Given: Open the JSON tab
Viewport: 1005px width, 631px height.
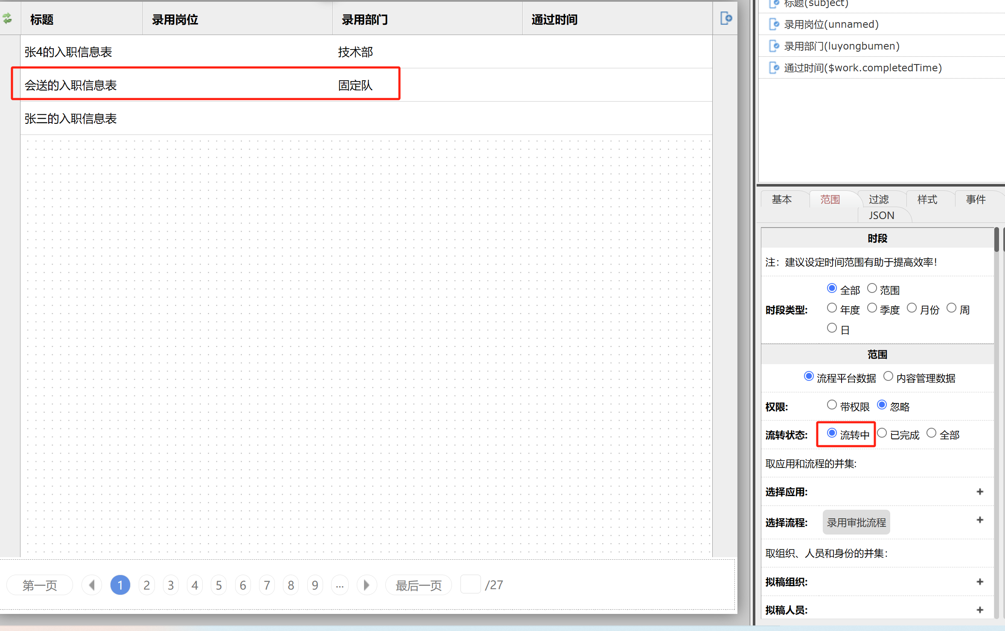Looking at the screenshot, I should [882, 216].
